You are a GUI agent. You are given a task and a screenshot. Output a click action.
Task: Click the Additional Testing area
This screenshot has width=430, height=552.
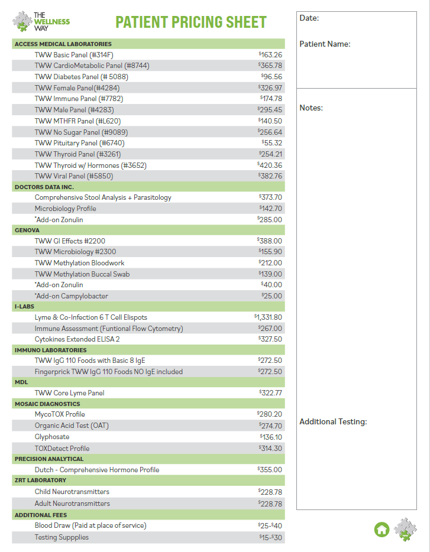pos(355,461)
